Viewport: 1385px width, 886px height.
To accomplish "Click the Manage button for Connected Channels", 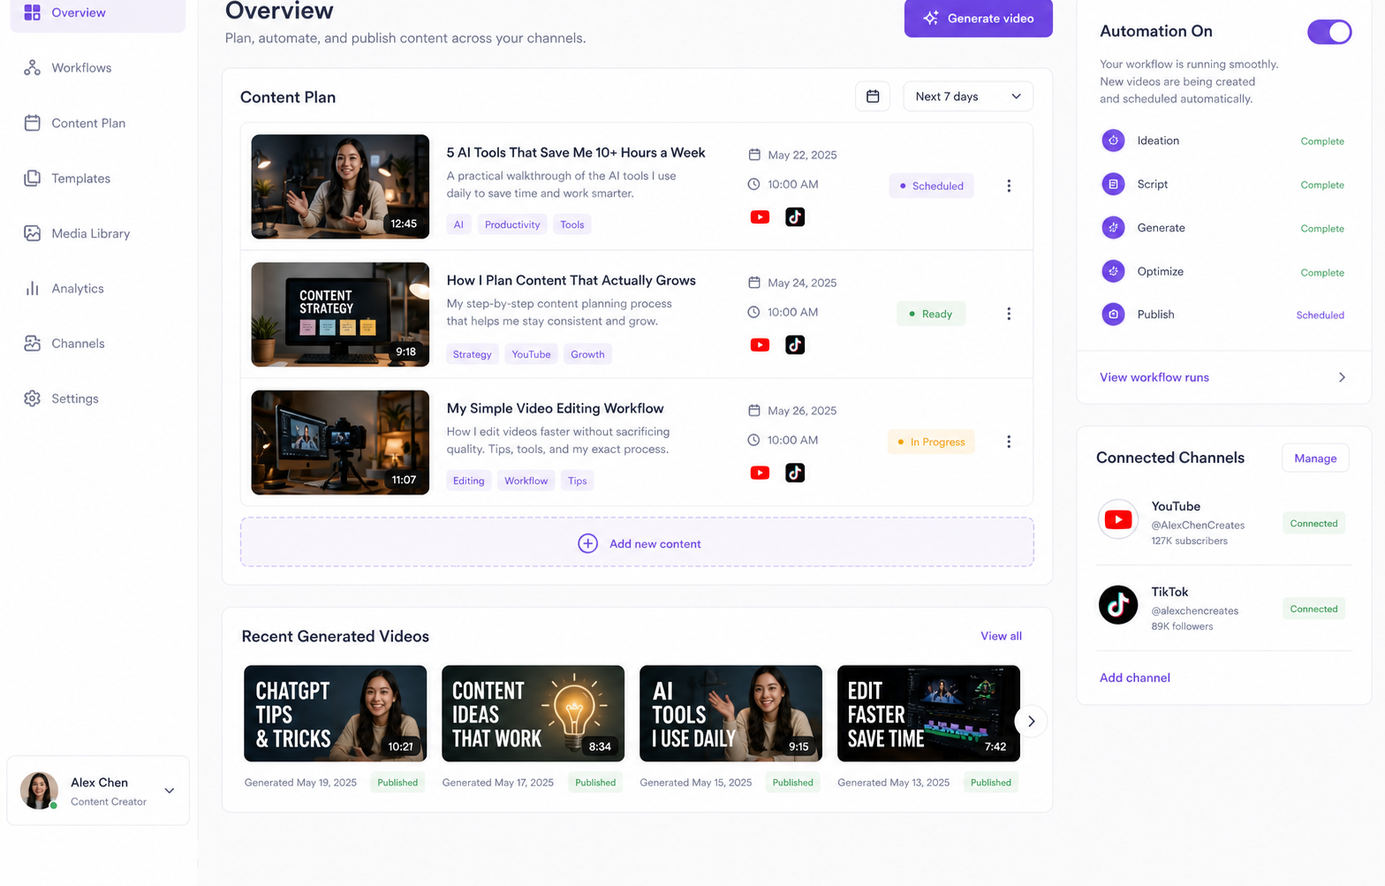I will pos(1315,458).
